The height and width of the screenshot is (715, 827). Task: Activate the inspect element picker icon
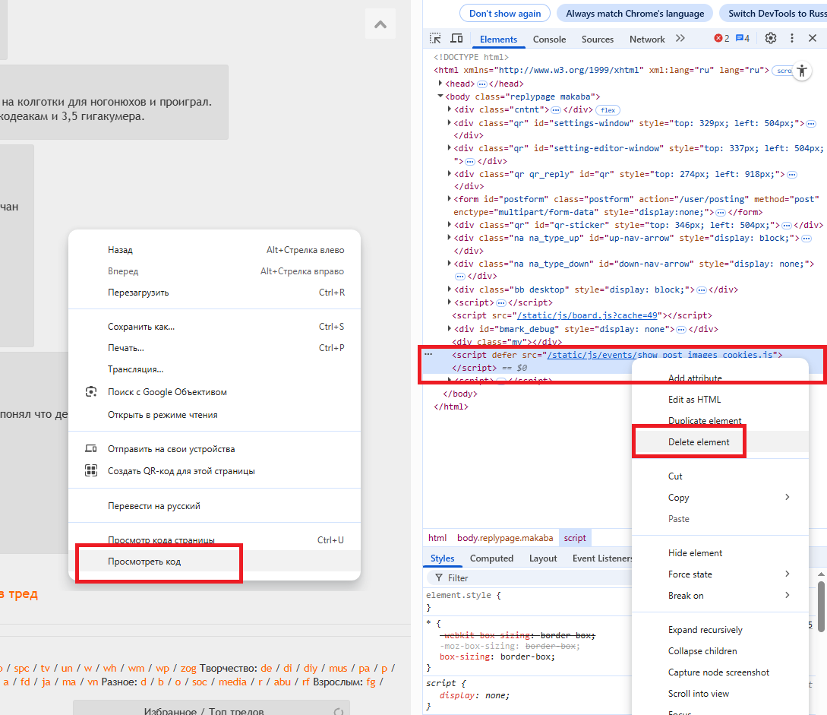[x=435, y=39]
